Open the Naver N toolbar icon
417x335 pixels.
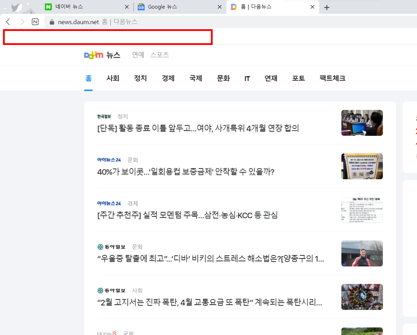(35, 22)
